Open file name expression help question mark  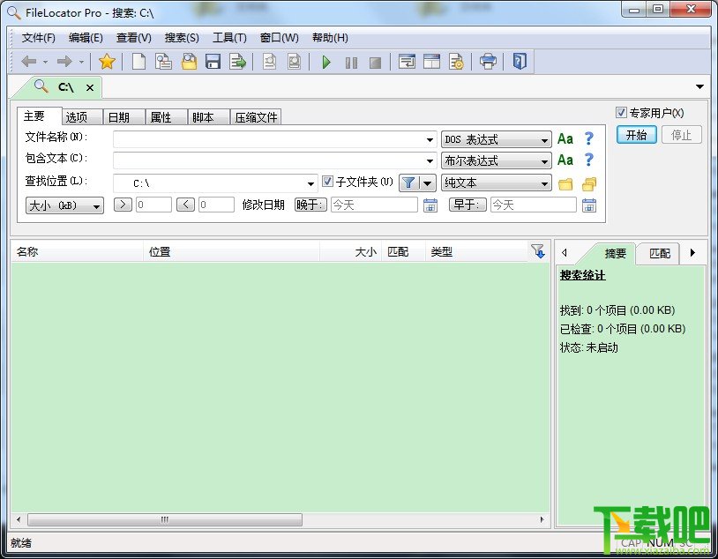[x=589, y=138]
